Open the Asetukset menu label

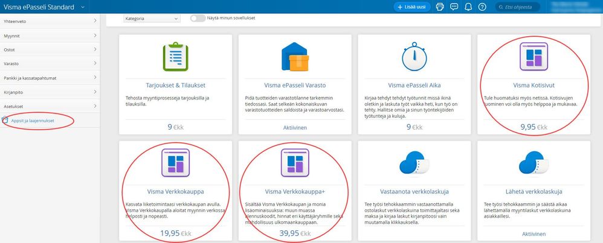coord(13,106)
